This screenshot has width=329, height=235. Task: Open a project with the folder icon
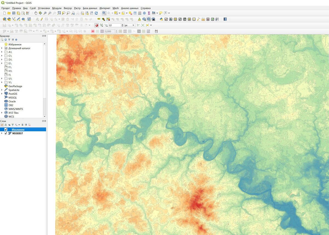9,13
